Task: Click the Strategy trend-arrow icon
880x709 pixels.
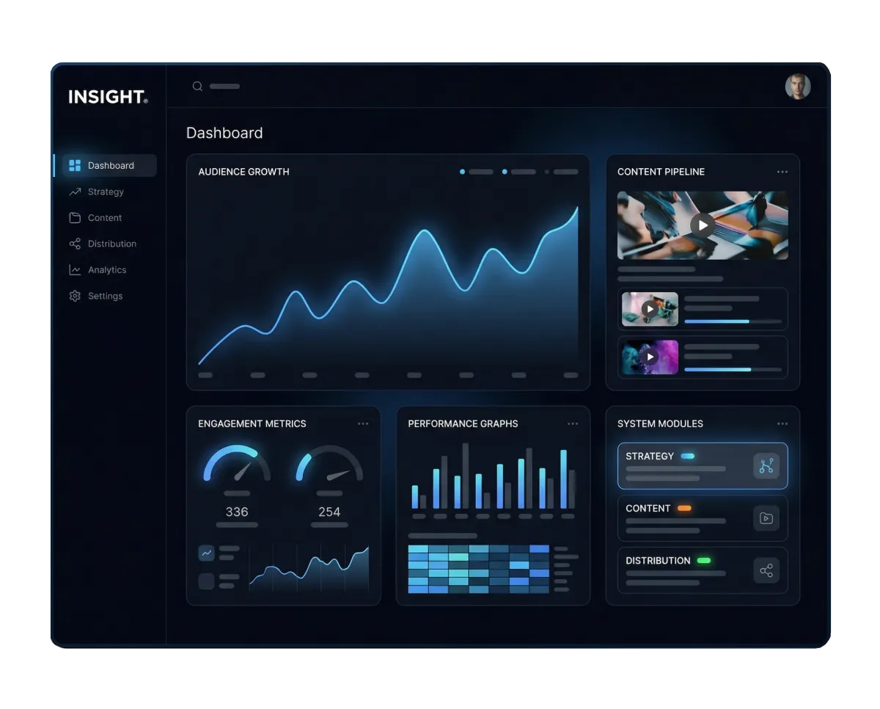Action: point(75,192)
